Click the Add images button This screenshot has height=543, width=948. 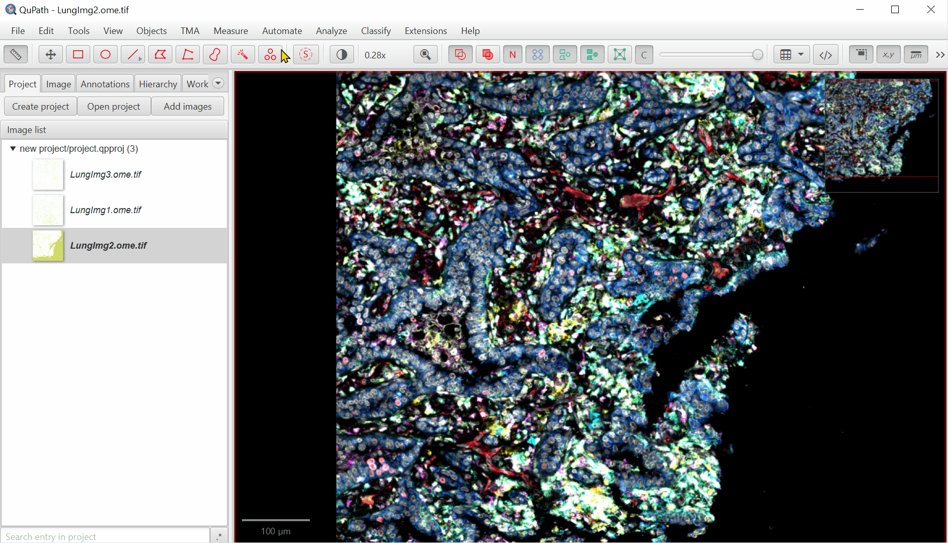tap(187, 106)
